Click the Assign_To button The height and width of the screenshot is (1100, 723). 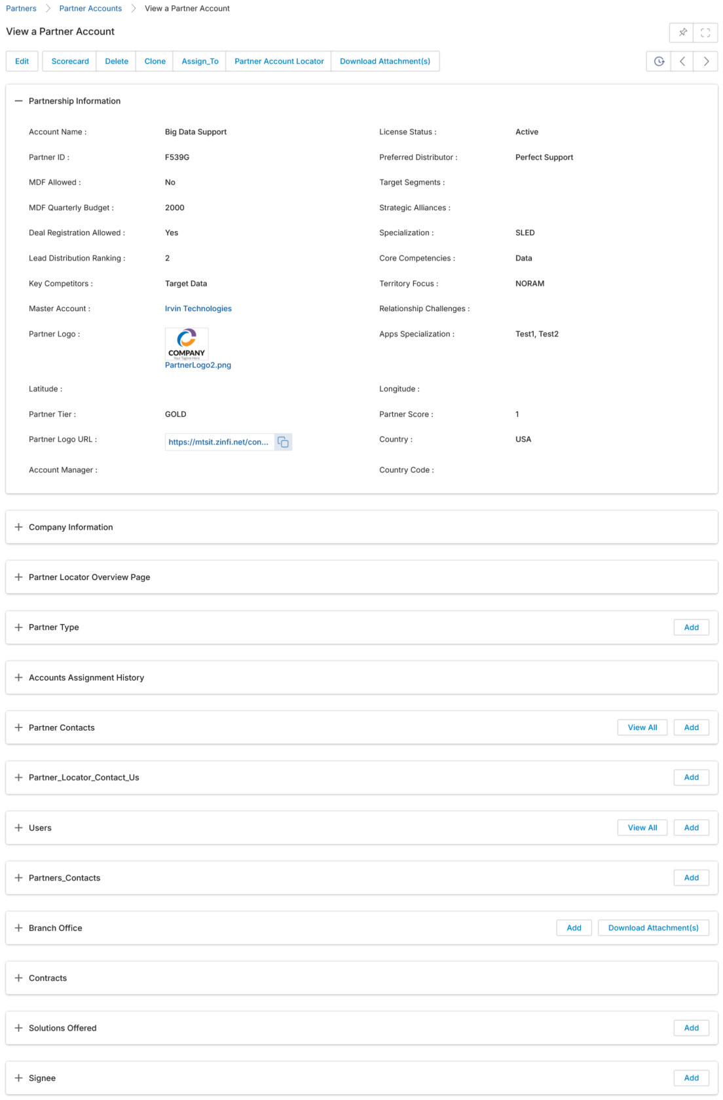coord(200,61)
